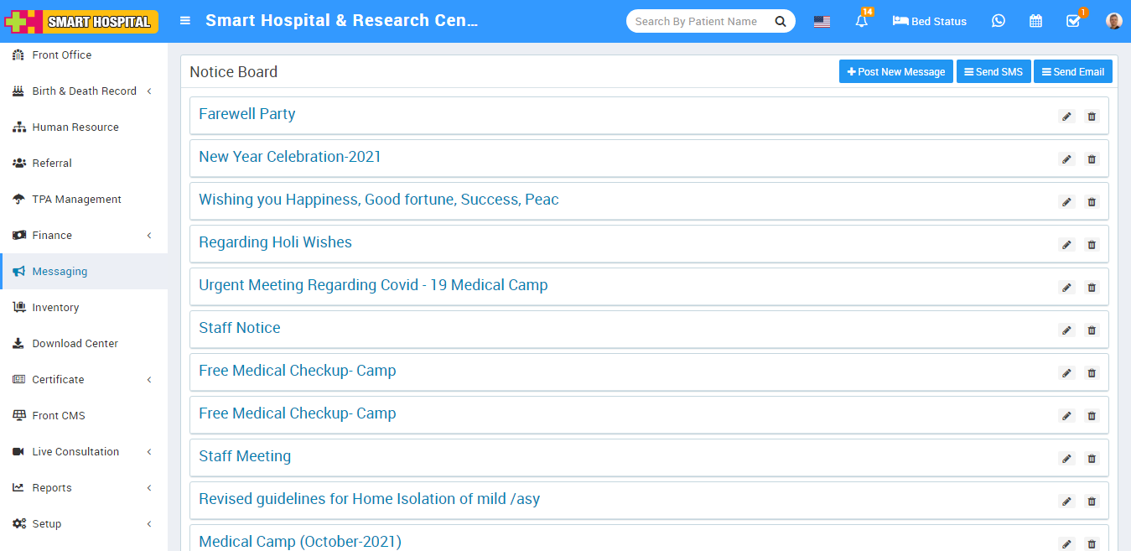Expand the Birth & Death Record menu

(x=84, y=91)
